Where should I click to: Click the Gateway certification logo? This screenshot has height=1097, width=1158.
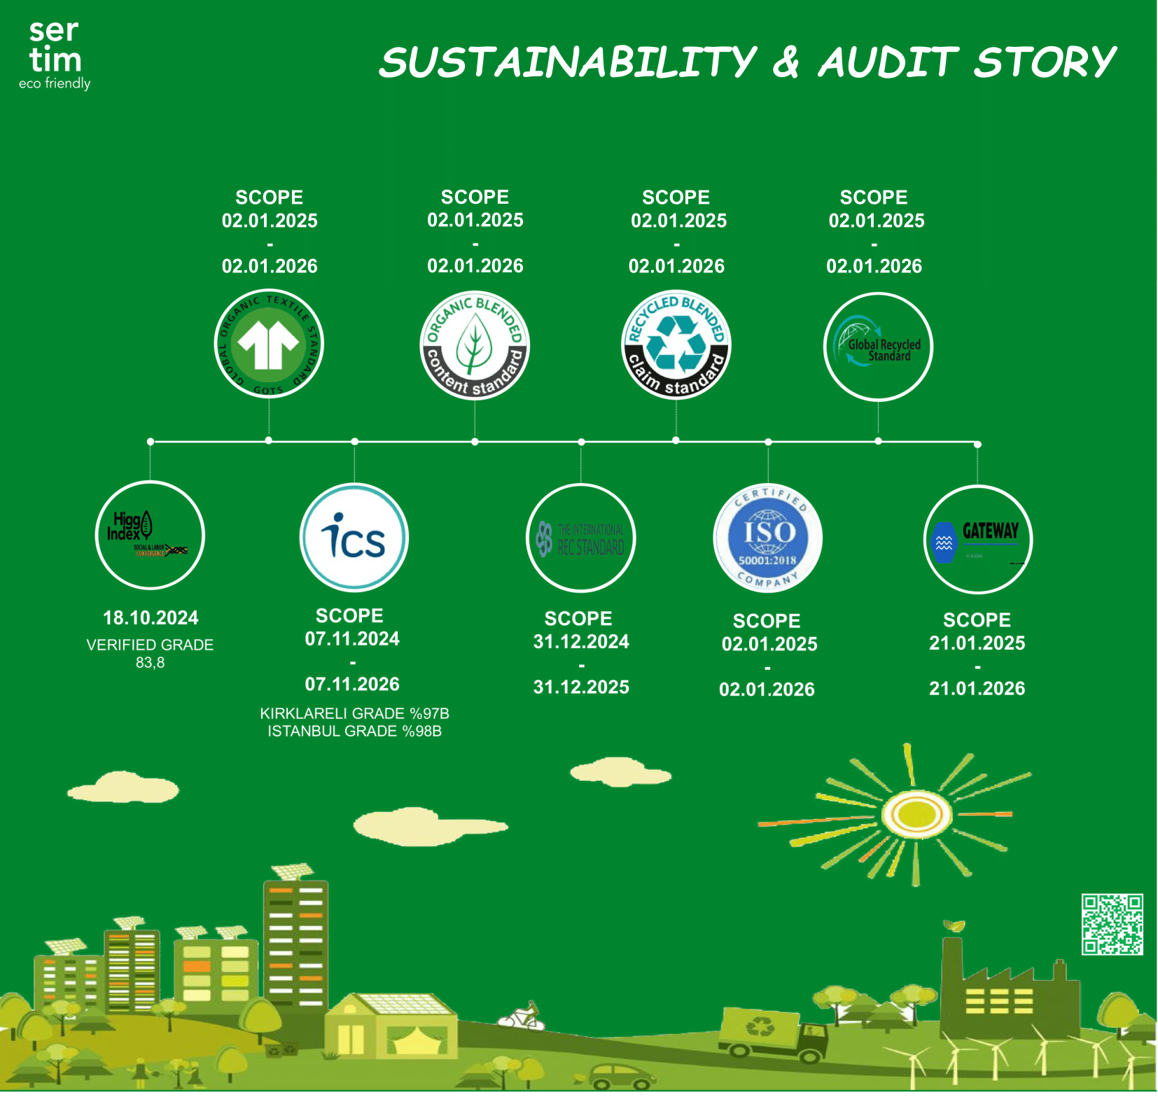(x=978, y=540)
